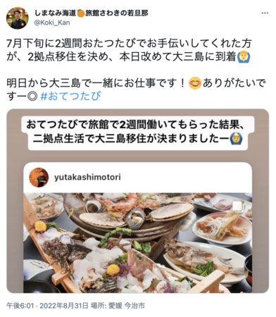Click the smiling blush emoji before ありがたい
Screen dimensions: 276x317
tap(195, 83)
